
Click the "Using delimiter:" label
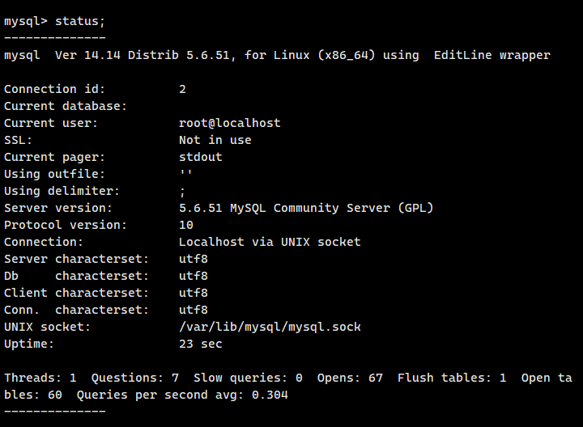[62, 191]
